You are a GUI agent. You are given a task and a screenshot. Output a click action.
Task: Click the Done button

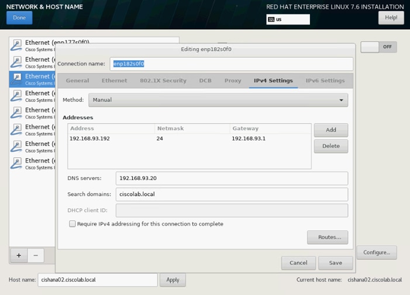19,18
